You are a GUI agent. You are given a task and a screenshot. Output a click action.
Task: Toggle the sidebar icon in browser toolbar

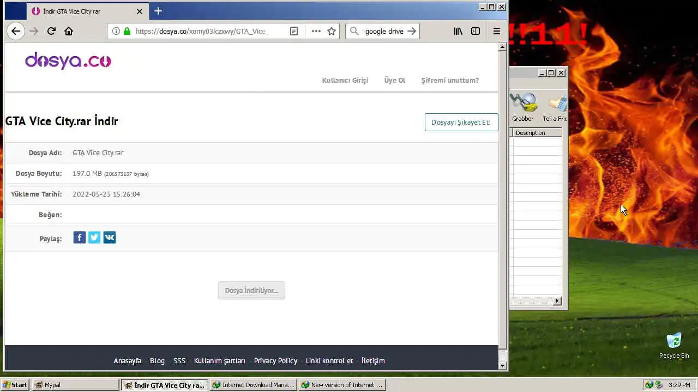[x=476, y=31]
